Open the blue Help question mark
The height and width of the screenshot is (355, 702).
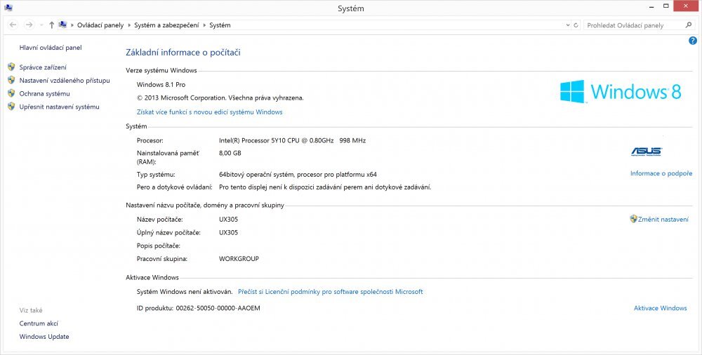coord(693,41)
